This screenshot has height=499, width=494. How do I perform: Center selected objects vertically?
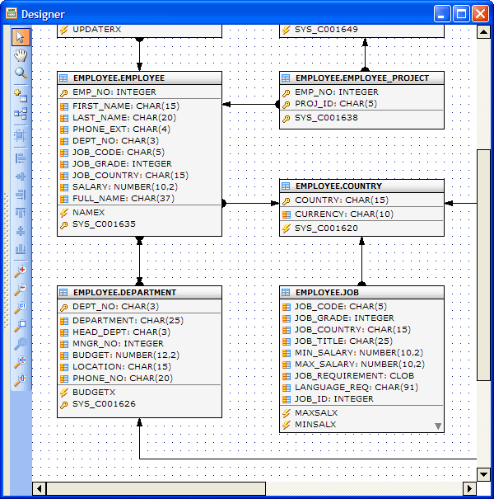(21, 231)
